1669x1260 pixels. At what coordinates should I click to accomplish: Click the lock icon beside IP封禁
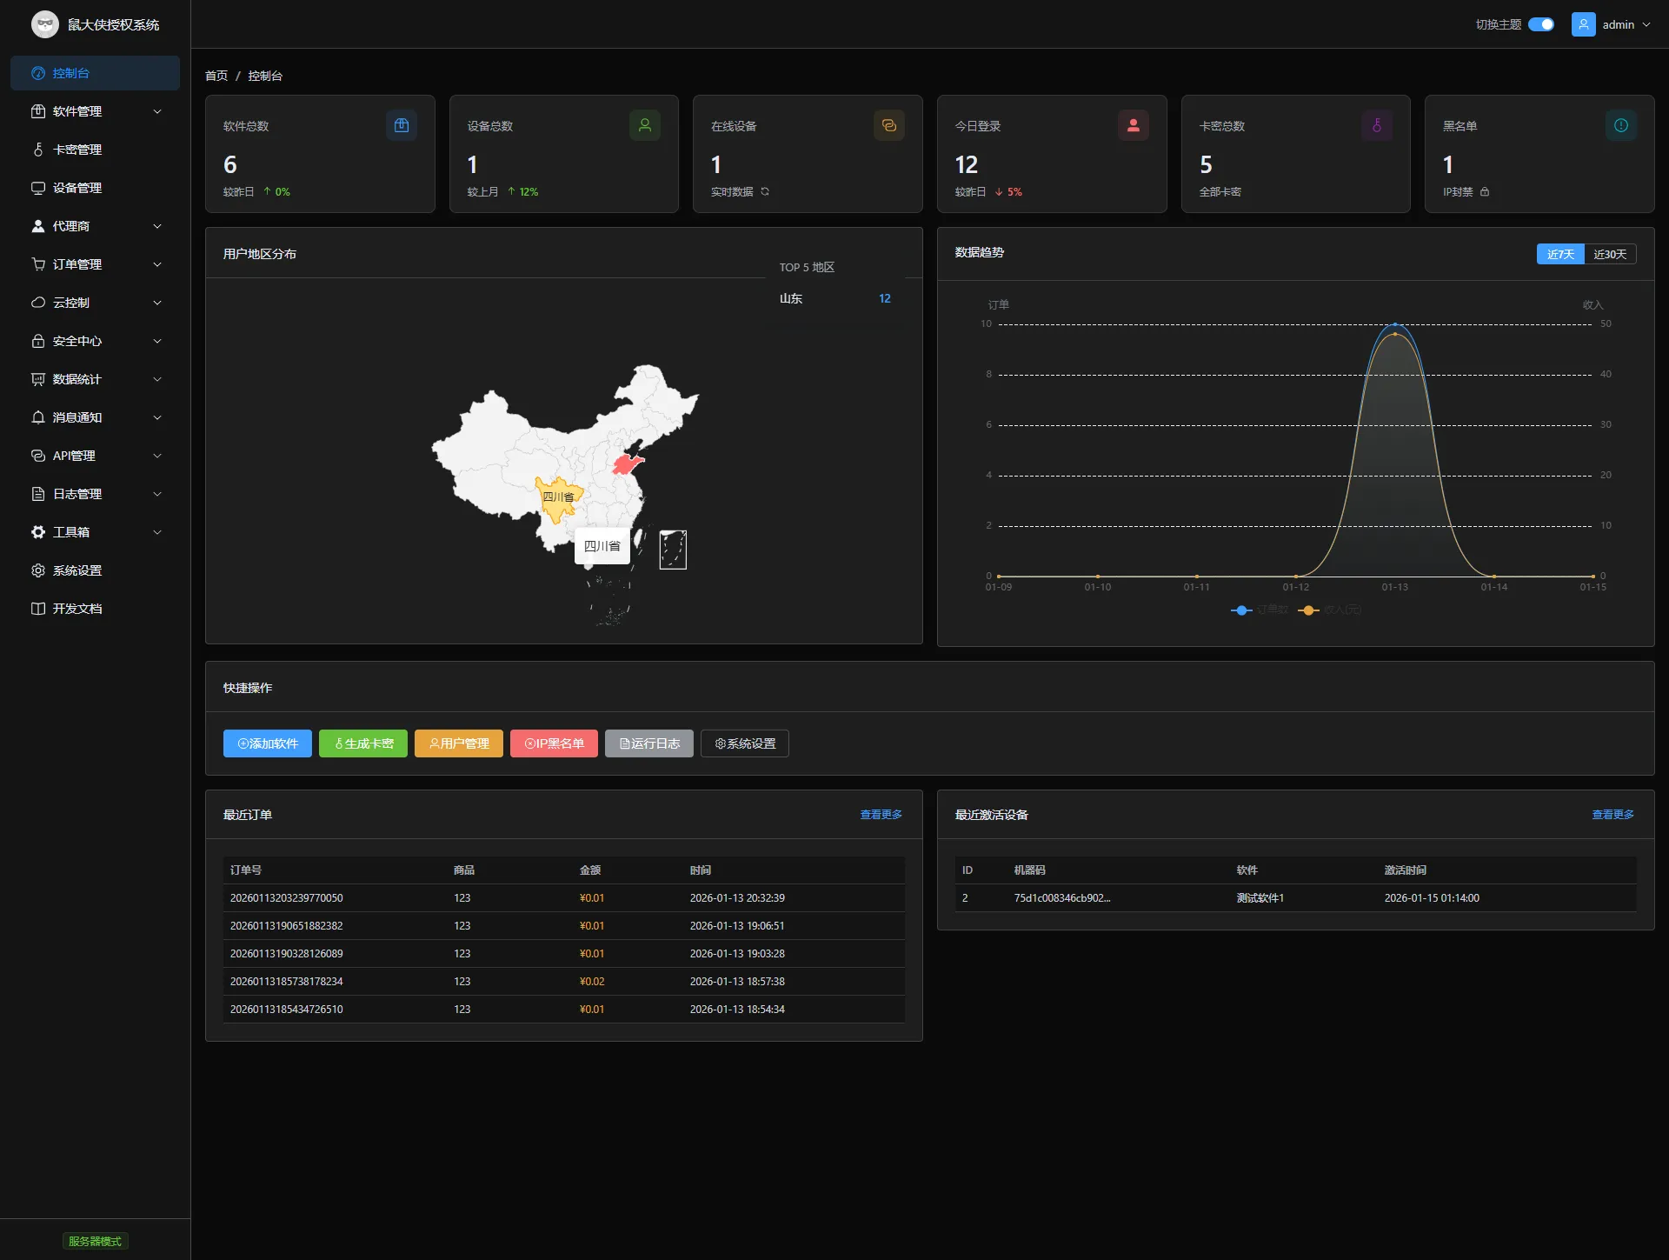[1485, 192]
